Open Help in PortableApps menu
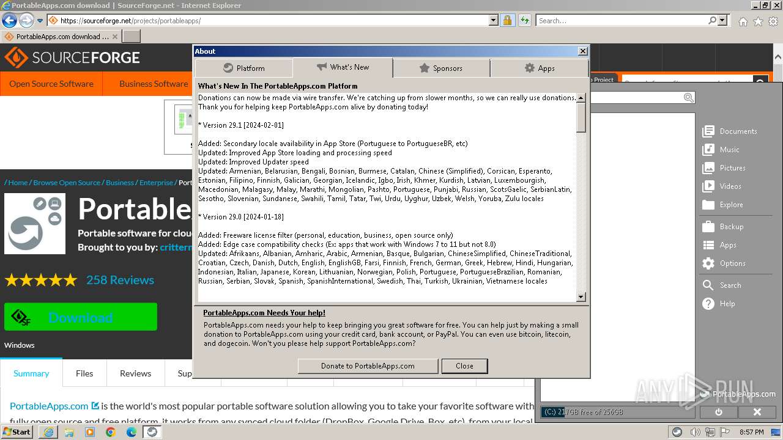783x440 pixels. (719, 304)
